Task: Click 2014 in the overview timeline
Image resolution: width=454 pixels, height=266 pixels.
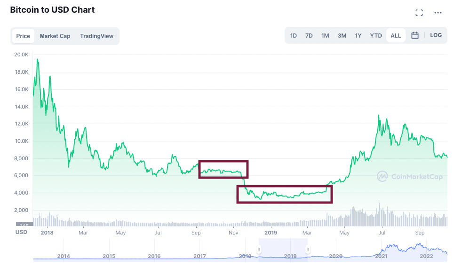Action: (x=64, y=256)
